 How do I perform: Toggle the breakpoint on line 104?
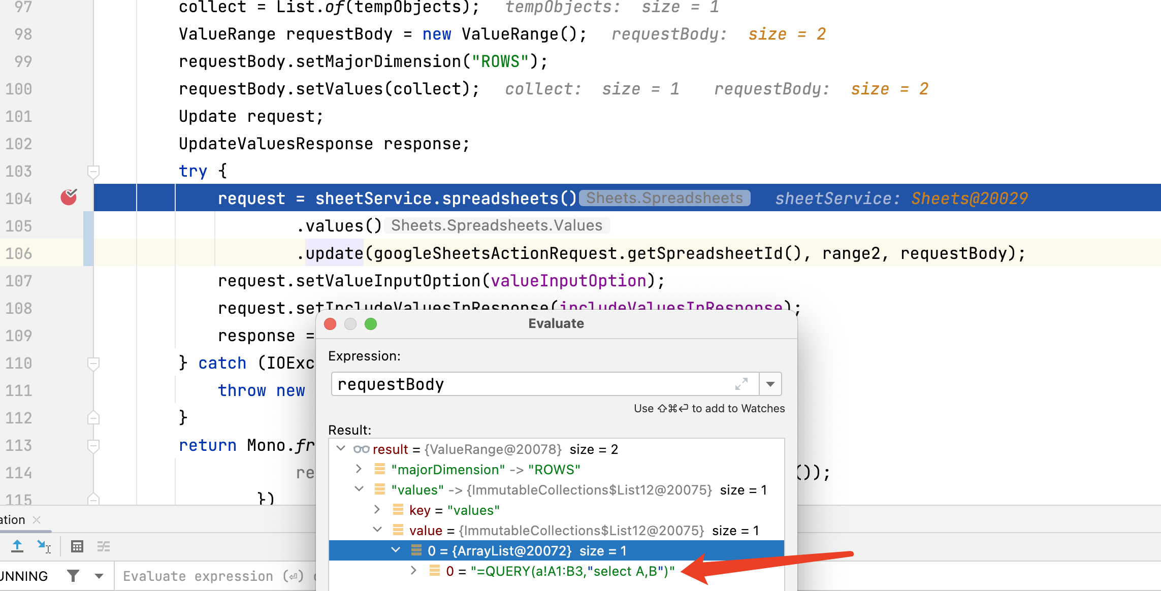pyautogui.click(x=69, y=198)
